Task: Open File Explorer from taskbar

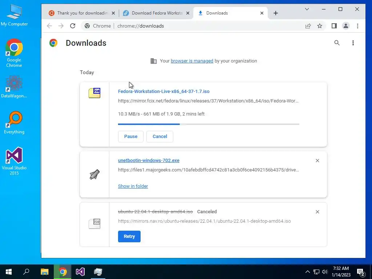Action: tap(44, 272)
